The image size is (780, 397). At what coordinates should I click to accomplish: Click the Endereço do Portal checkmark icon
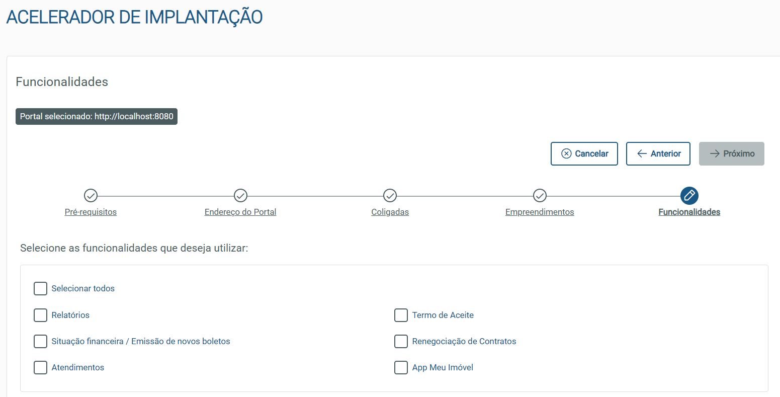pyautogui.click(x=240, y=195)
